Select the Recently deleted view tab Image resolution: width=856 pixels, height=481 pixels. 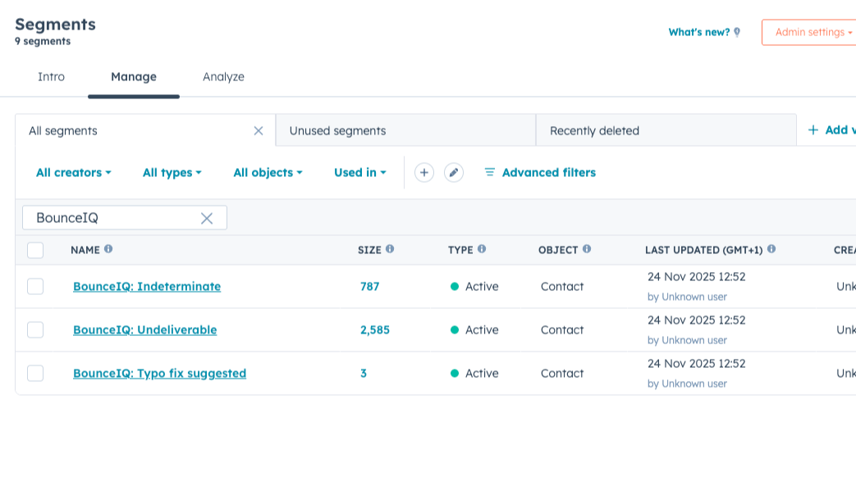[666, 130]
